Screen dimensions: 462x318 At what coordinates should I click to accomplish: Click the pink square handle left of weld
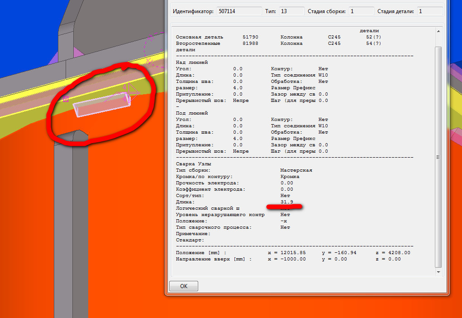point(66,99)
